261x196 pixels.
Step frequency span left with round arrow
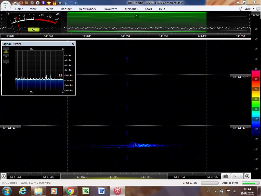[x=4, y=176]
